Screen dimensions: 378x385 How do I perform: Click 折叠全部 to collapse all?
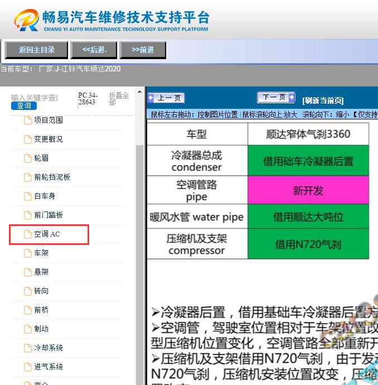[119, 99]
